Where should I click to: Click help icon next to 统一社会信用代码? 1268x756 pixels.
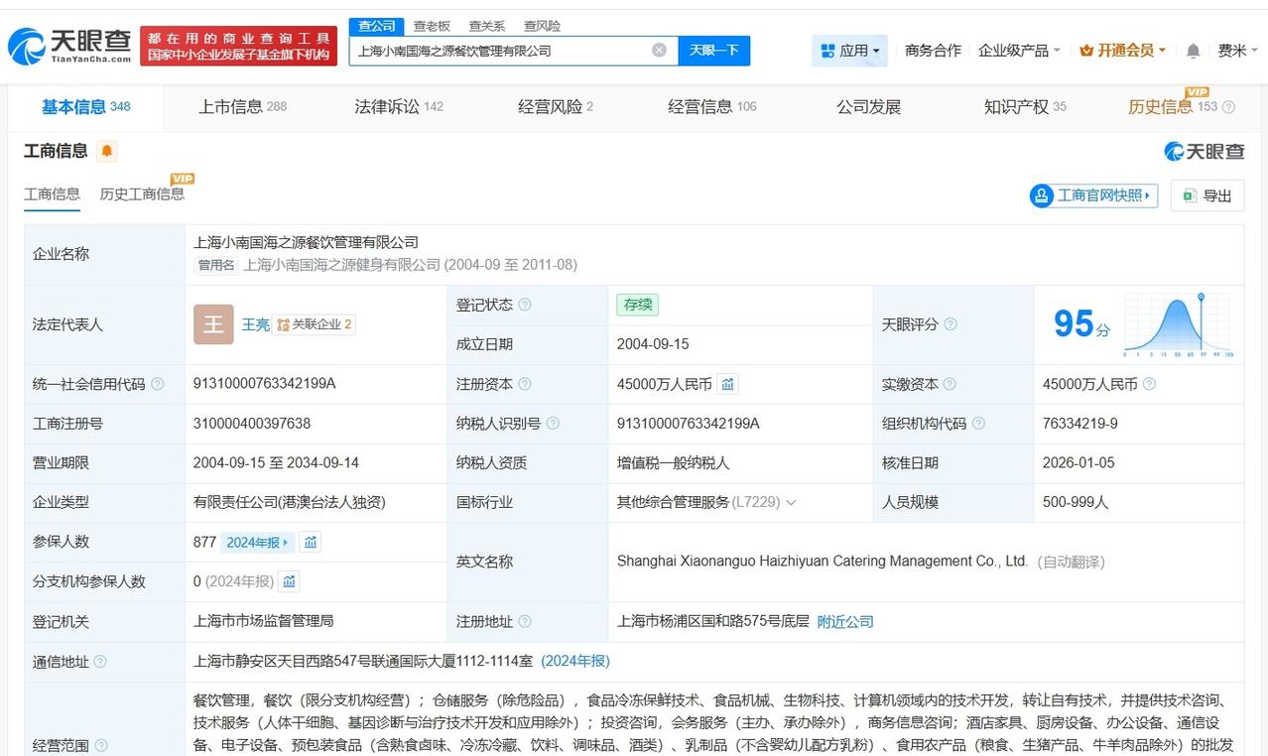pos(158,384)
